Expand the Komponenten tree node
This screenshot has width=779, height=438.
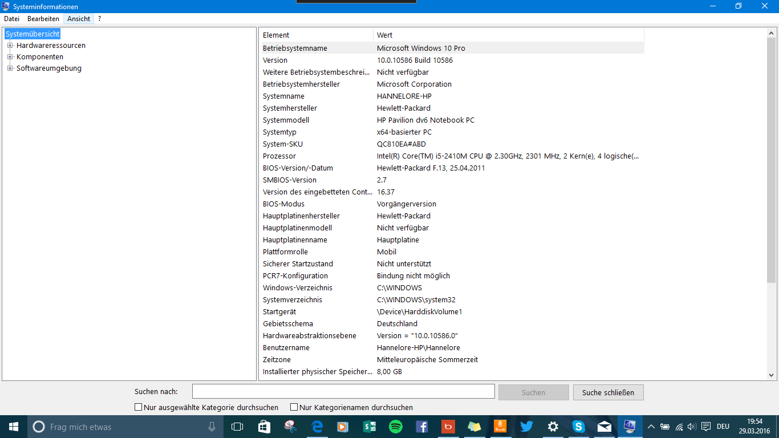point(10,57)
